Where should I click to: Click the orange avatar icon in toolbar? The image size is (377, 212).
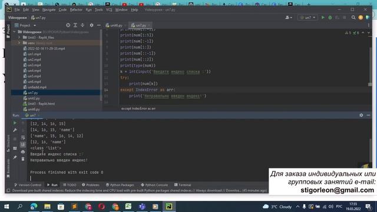point(361,17)
